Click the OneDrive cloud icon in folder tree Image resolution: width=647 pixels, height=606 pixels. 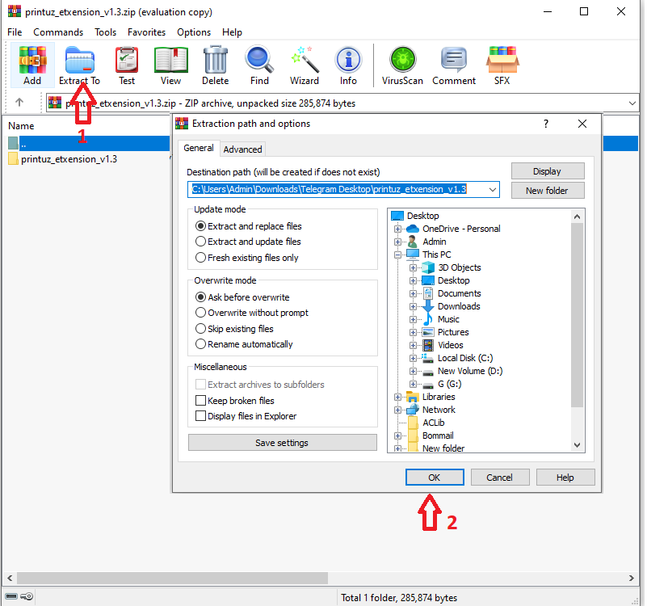point(412,229)
